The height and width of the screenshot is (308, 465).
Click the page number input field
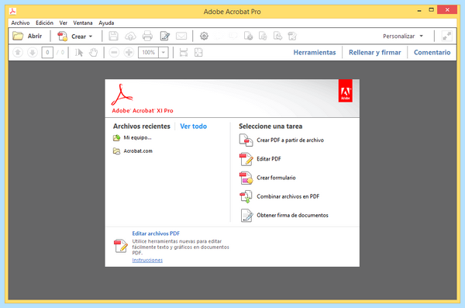[x=47, y=53]
